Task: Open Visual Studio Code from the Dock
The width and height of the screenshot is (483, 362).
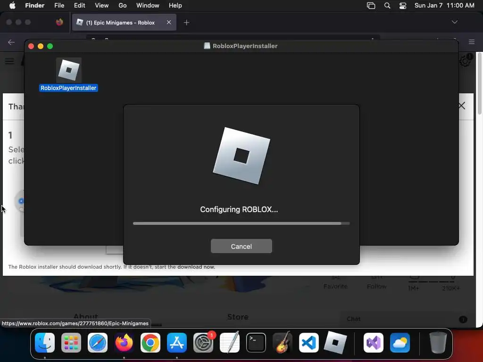Action: tap(309, 343)
